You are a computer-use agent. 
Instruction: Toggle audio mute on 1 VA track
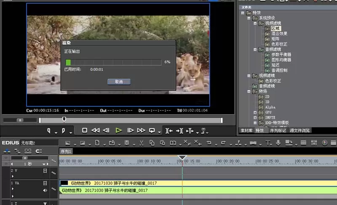click(45, 190)
